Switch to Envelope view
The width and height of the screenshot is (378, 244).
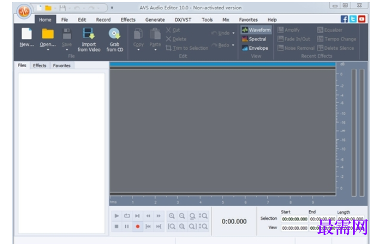tap(255, 48)
